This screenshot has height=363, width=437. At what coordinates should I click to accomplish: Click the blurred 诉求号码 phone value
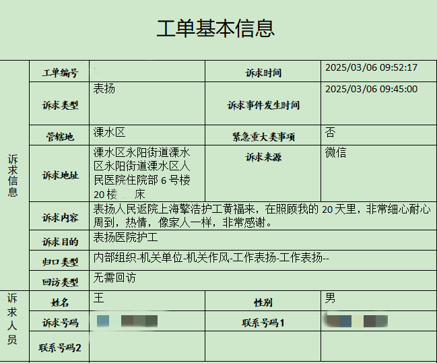[127, 321]
